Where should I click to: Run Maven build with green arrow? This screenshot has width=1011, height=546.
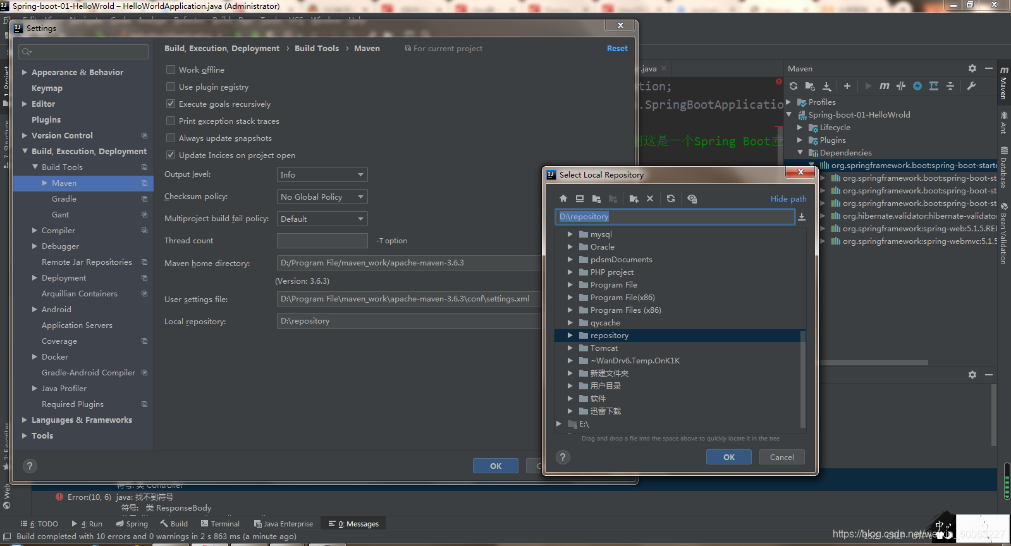tap(868, 86)
